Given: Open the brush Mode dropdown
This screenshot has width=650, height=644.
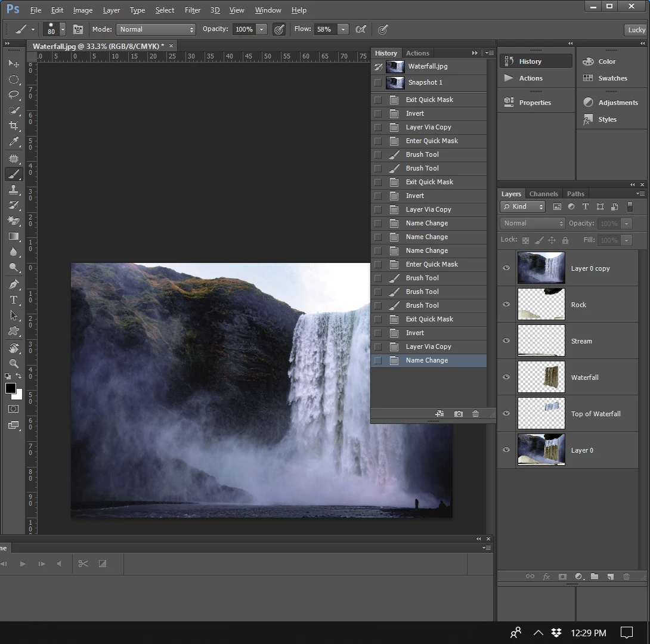Looking at the screenshot, I should 156,29.
